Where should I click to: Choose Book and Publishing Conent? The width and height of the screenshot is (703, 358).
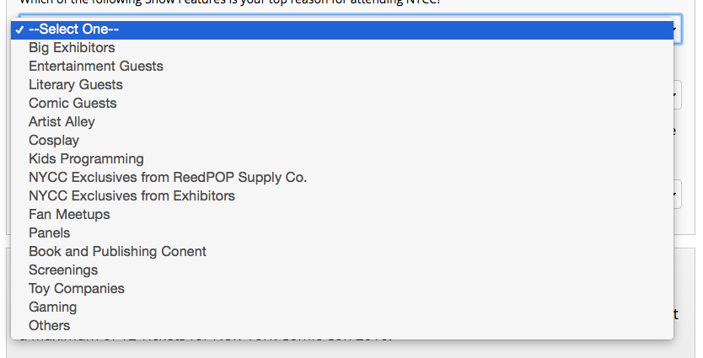click(x=342, y=251)
